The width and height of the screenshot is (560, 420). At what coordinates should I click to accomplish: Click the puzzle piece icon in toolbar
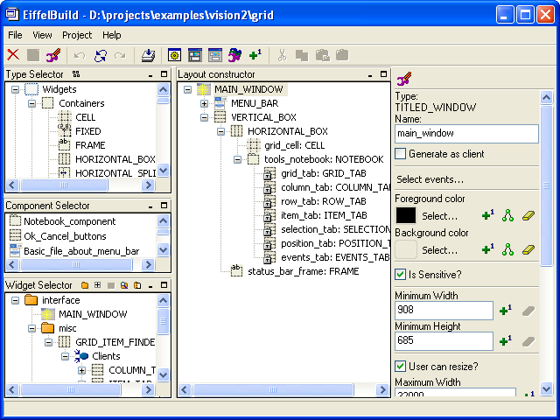235,55
